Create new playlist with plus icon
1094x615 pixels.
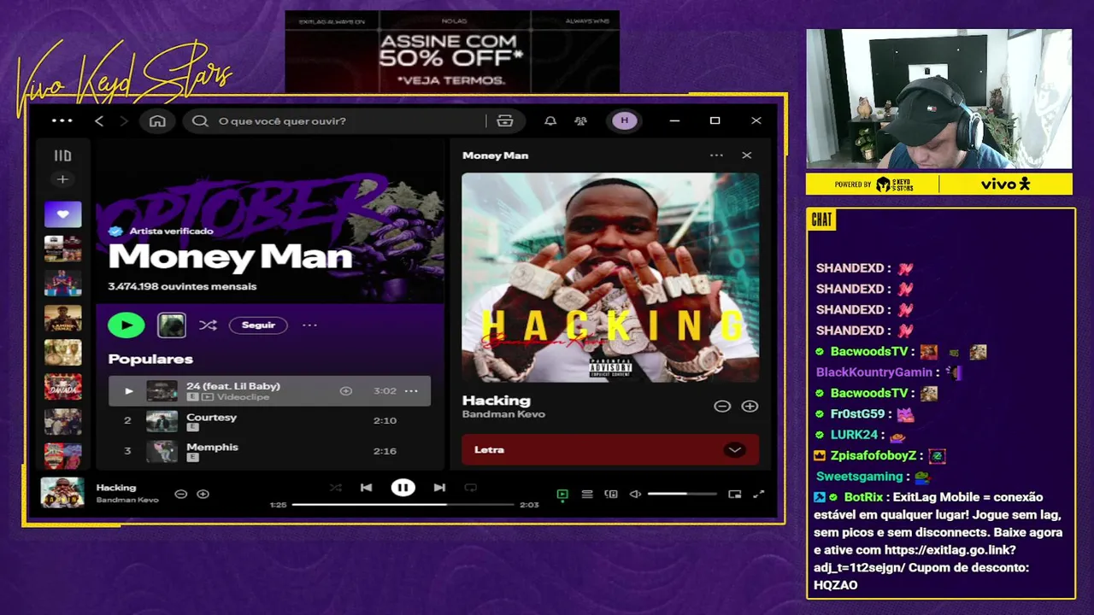(62, 179)
